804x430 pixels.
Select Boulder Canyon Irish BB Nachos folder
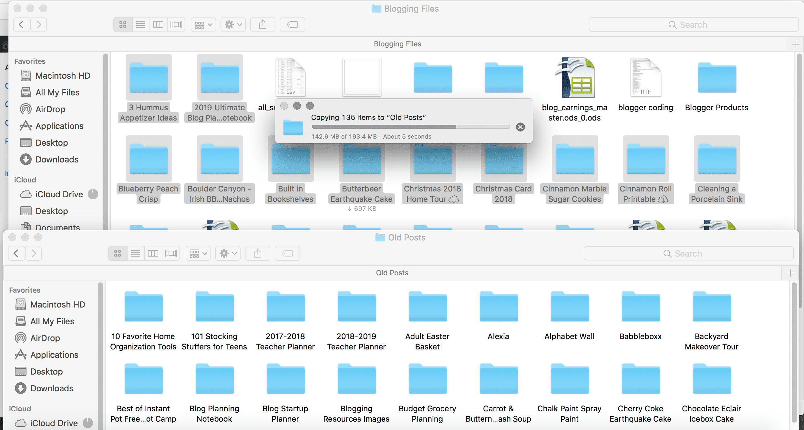(x=220, y=170)
